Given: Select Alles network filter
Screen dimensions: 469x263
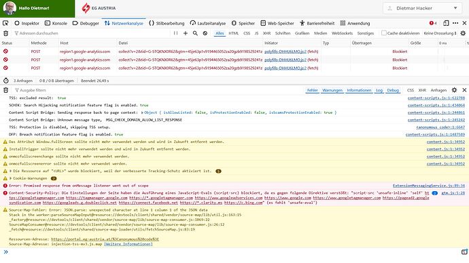Looking at the screenshot, I should 220,33.
